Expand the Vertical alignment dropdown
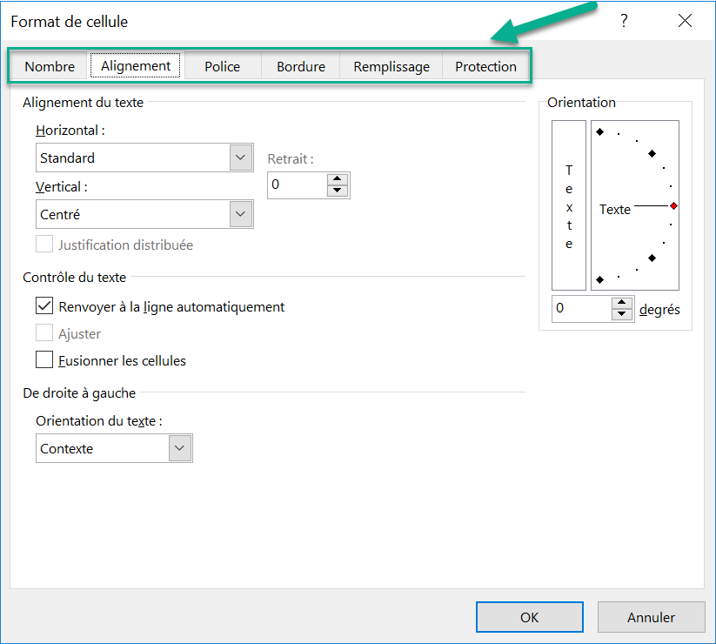Image resolution: width=716 pixels, height=644 pixels. coord(240,214)
